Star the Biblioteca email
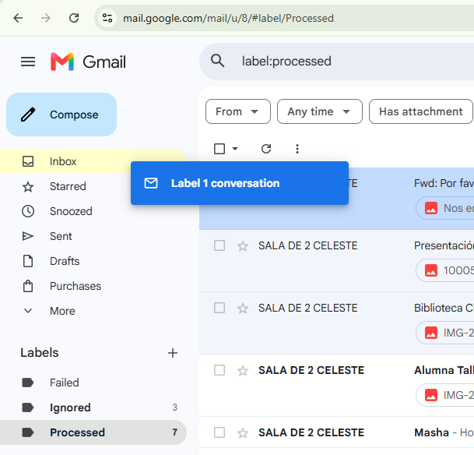The height and width of the screenshot is (455, 474). [x=243, y=309]
